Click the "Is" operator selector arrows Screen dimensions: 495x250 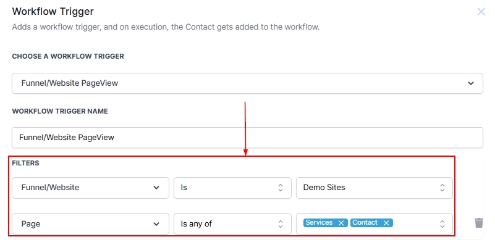point(281,188)
